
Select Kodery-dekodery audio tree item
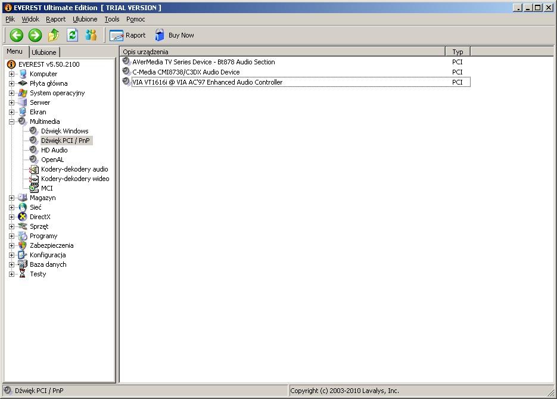click(74, 169)
